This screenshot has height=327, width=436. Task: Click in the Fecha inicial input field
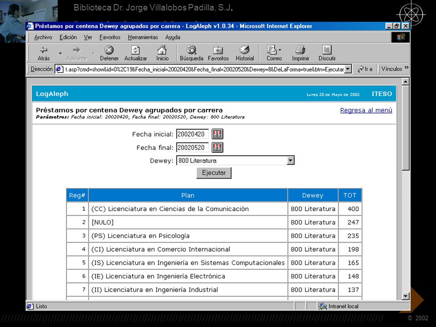pyautogui.click(x=193, y=134)
